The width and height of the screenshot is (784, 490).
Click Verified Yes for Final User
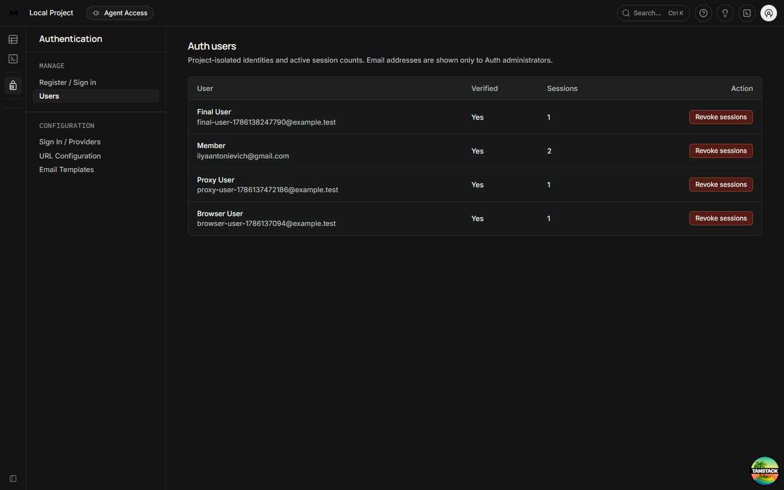pos(477,117)
